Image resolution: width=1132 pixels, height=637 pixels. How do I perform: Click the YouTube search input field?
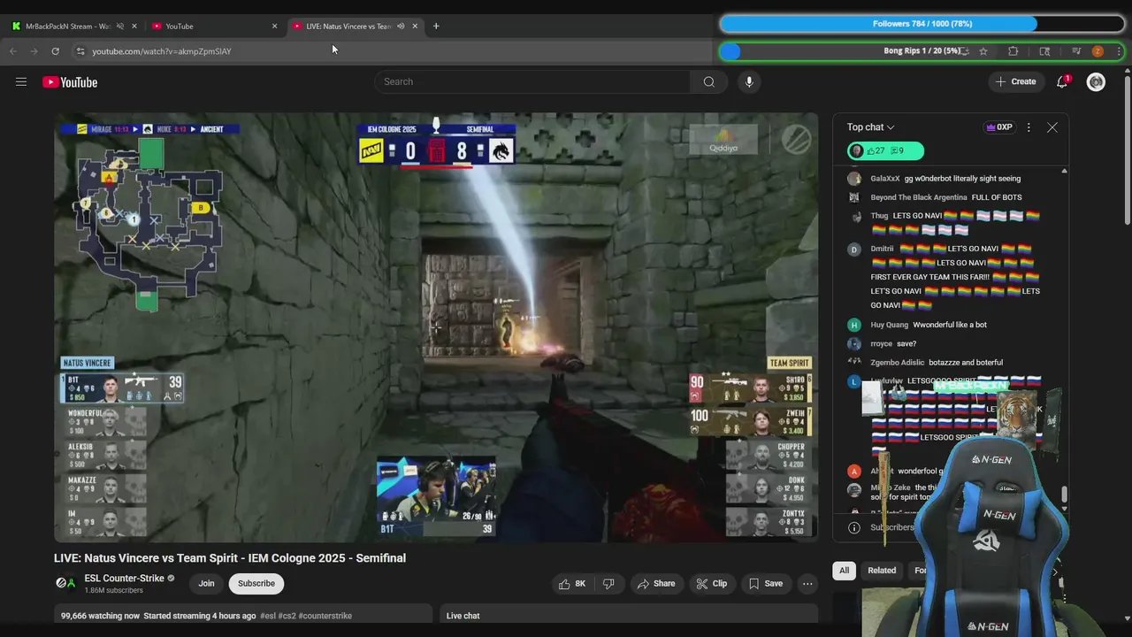(532, 81)
